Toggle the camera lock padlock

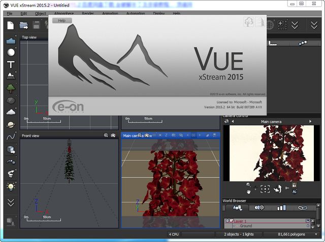pyautogui.click(x=294, y=185)
